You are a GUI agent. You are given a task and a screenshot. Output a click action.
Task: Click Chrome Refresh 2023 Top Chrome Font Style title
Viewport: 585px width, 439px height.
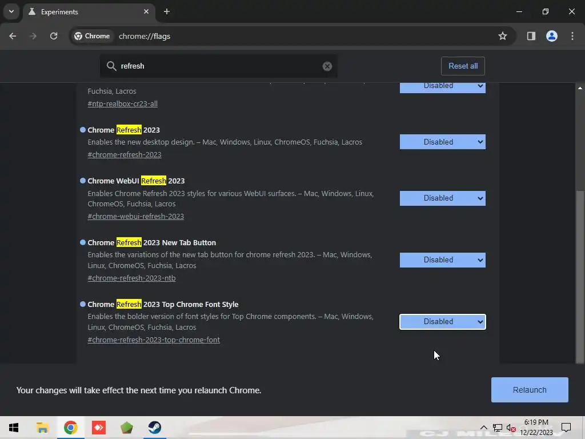[163, 304]
